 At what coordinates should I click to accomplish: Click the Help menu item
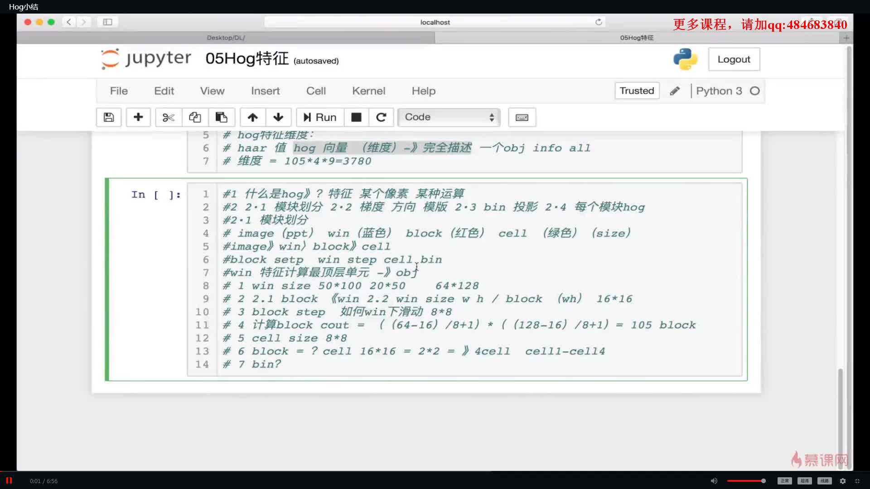click(424, 91)
